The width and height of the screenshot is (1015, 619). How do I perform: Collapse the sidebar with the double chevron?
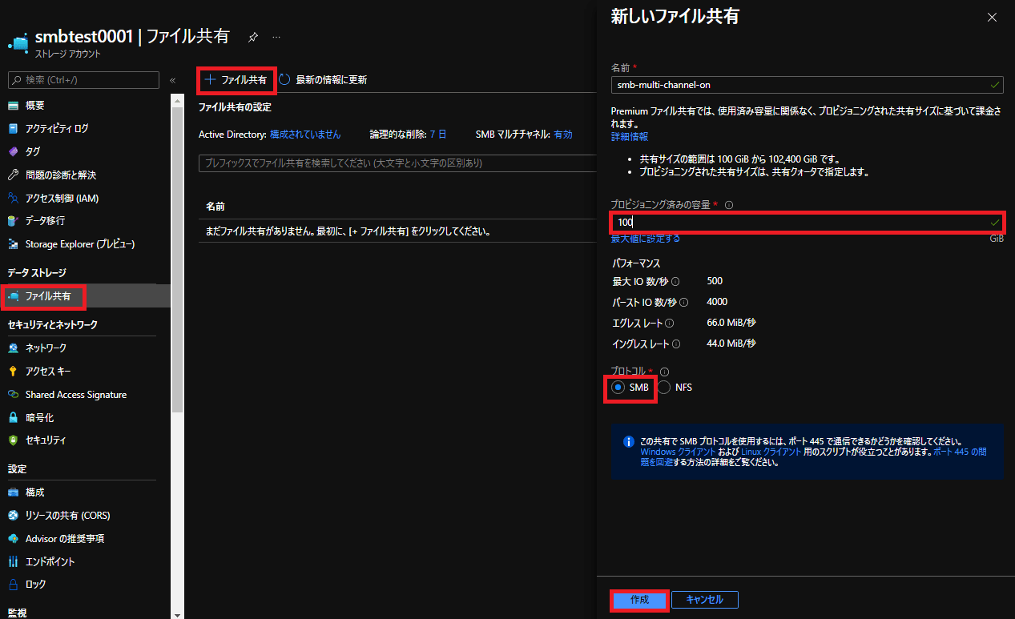(172, 80)
